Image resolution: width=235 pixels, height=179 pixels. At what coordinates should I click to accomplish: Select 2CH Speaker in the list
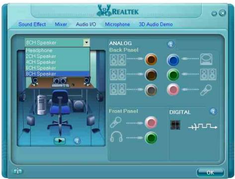(x=57, y=56)
